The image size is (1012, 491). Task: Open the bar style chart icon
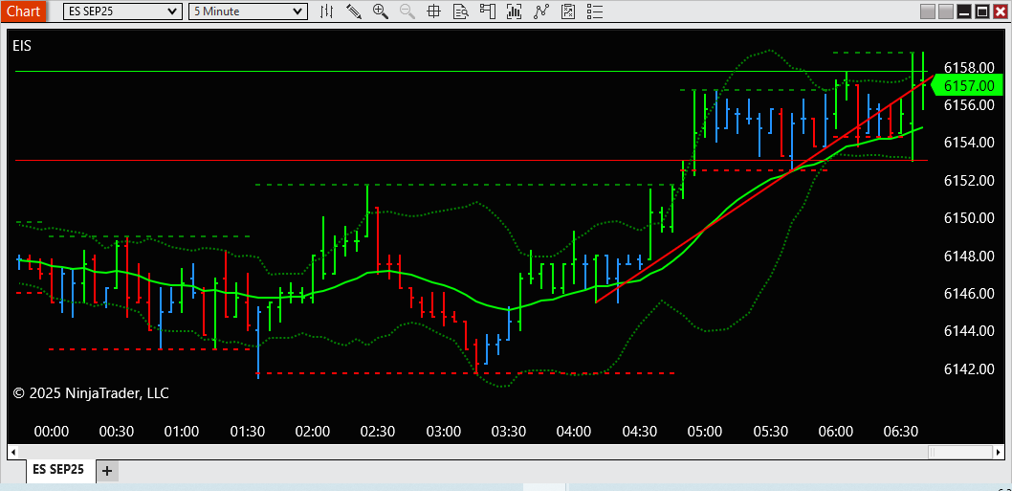tap(327, 11)
